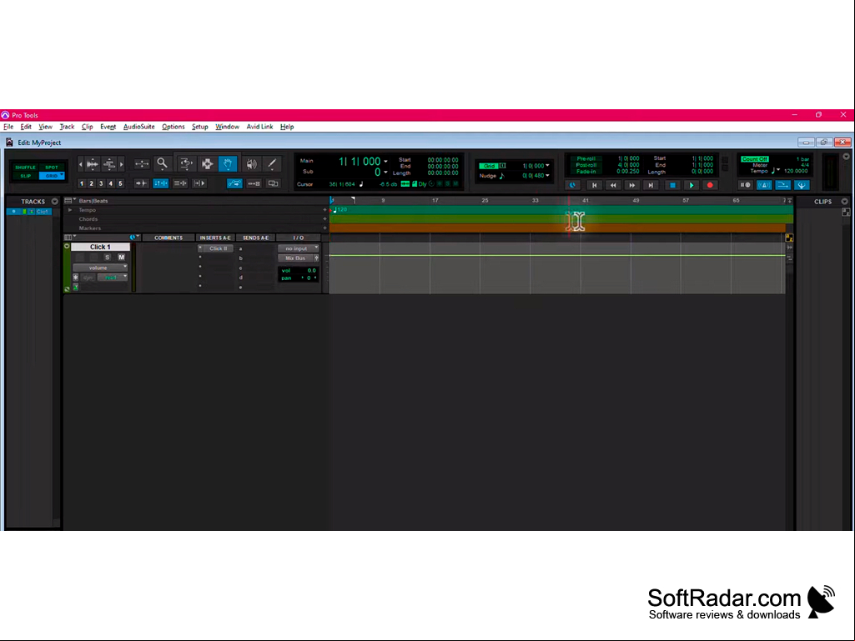Click the Online sync button in transport

[572, 185]
